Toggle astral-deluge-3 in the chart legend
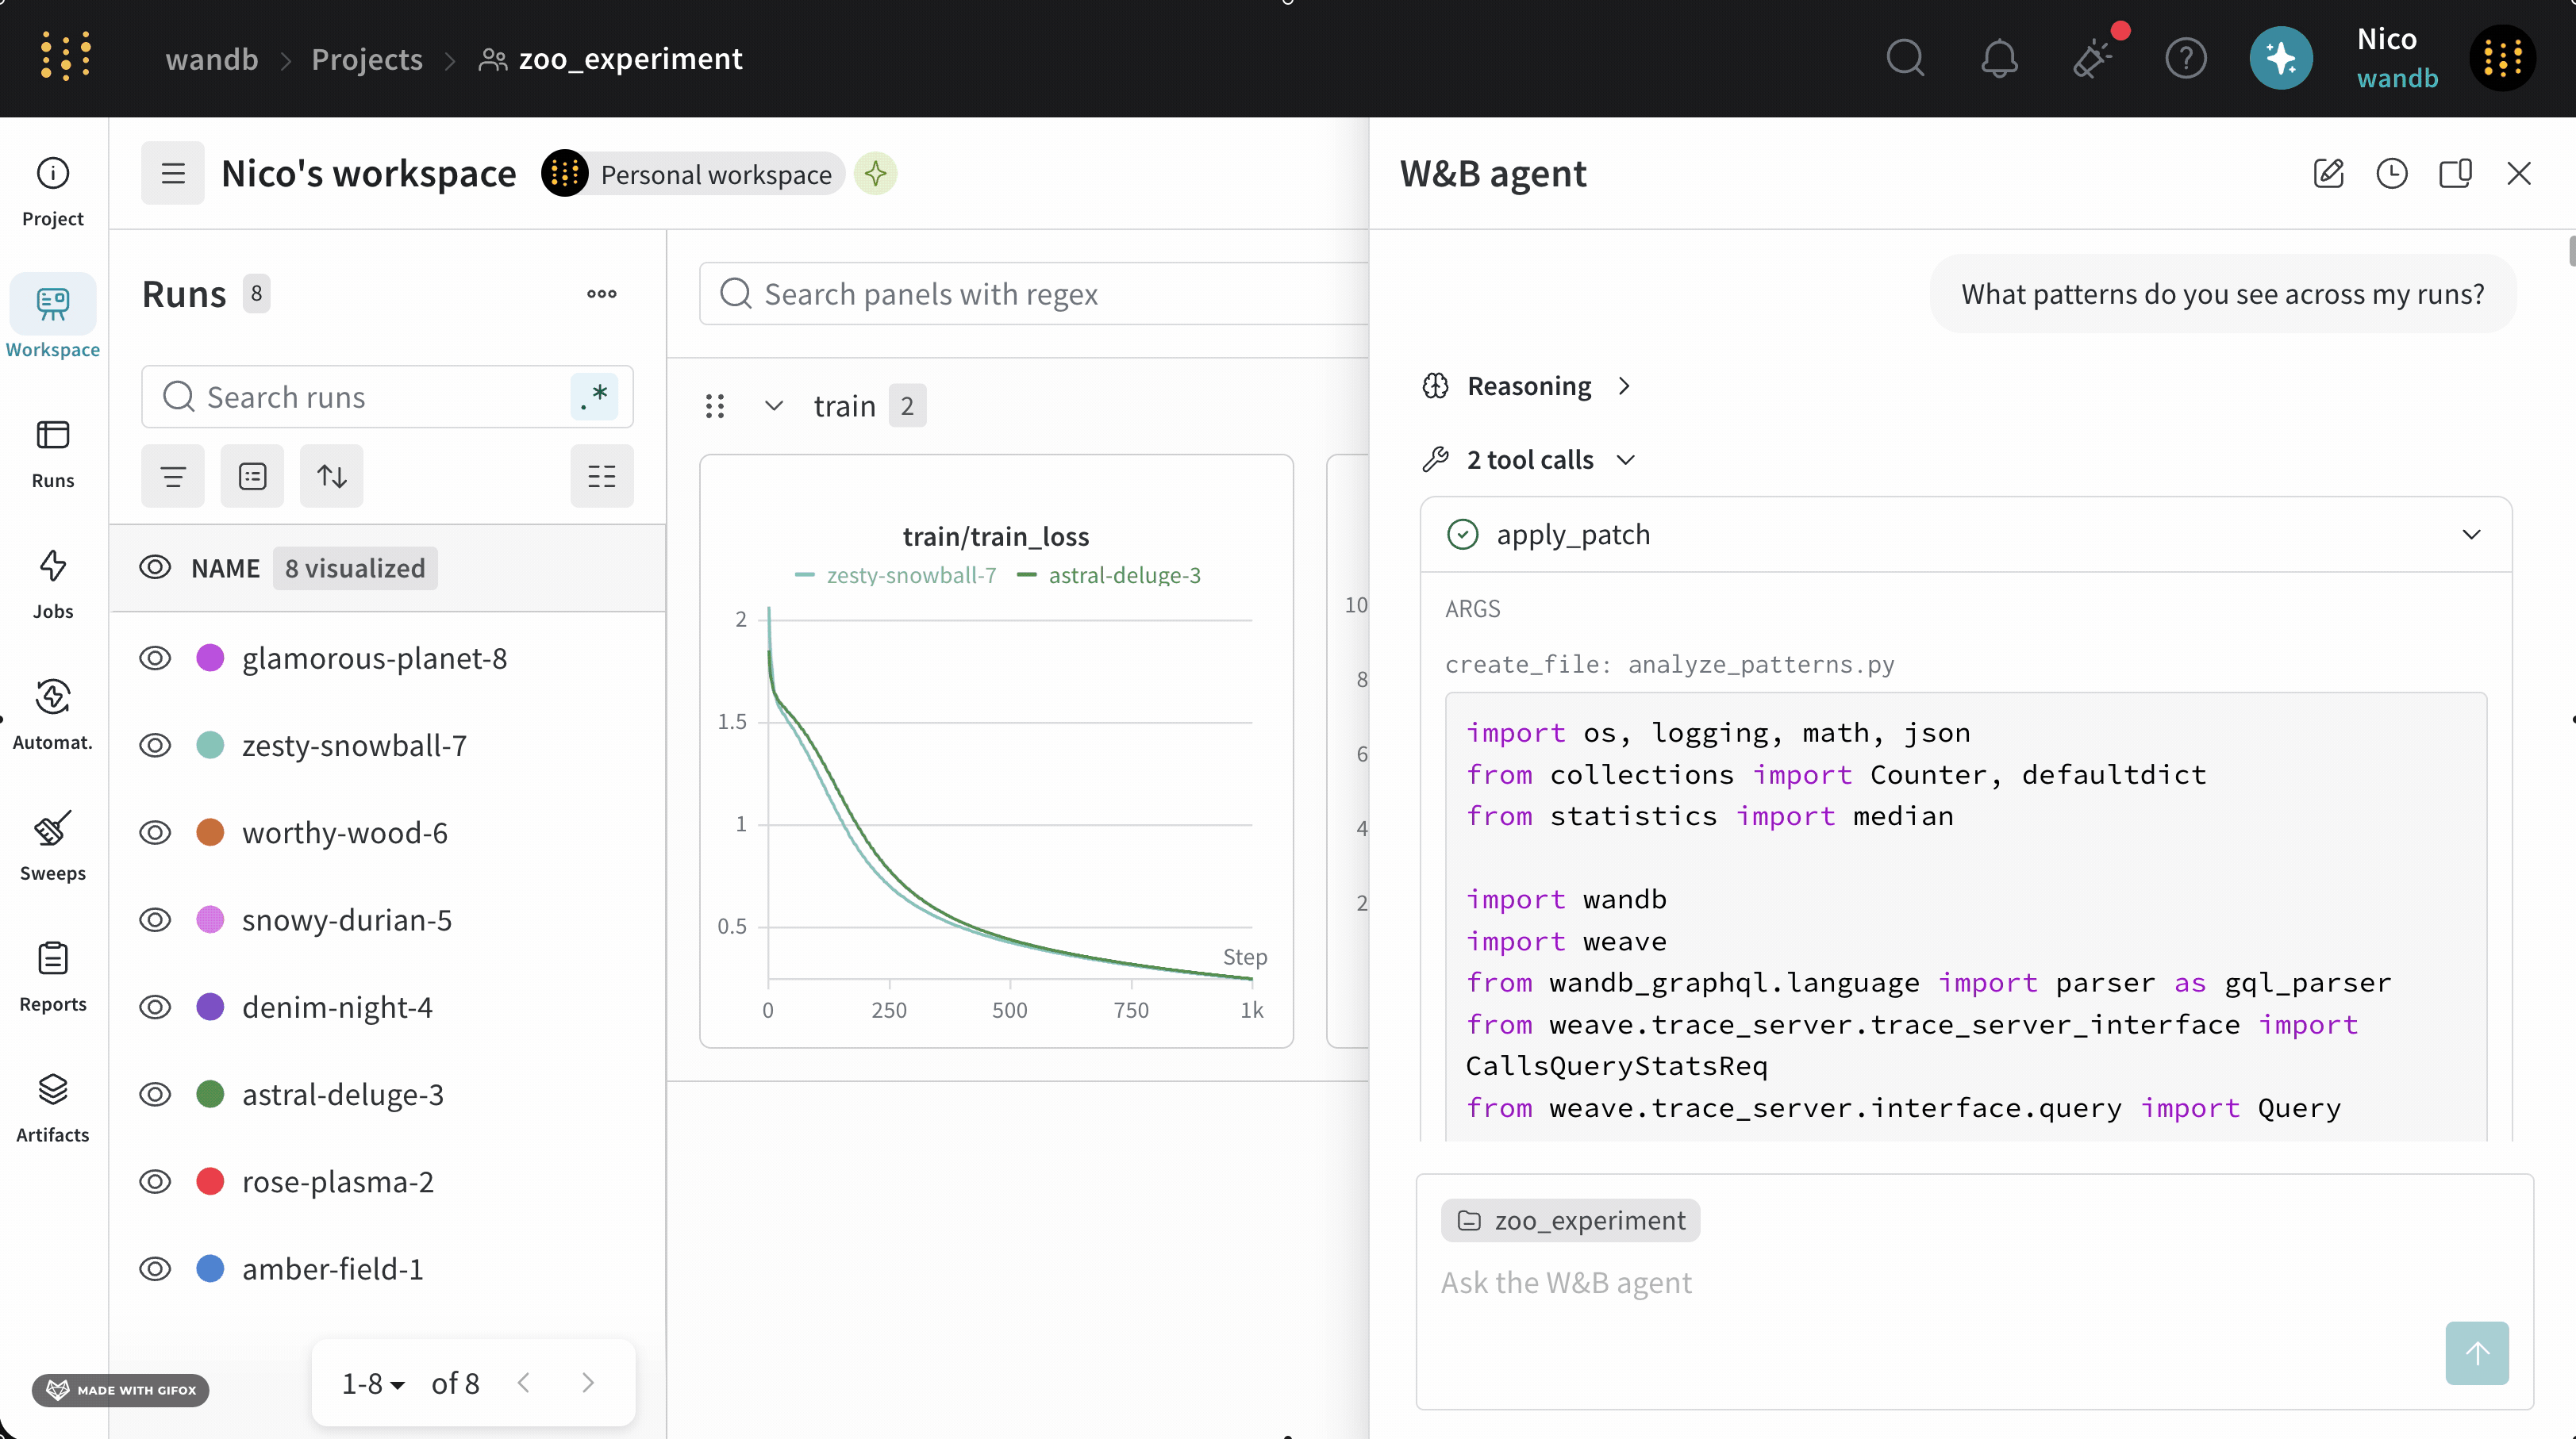2576x1439 pixels. tap(1108, 574)
